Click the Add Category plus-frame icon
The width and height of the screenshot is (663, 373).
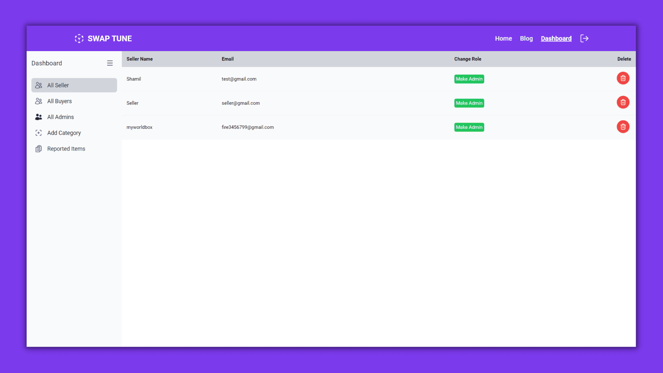tap(39, 133)
